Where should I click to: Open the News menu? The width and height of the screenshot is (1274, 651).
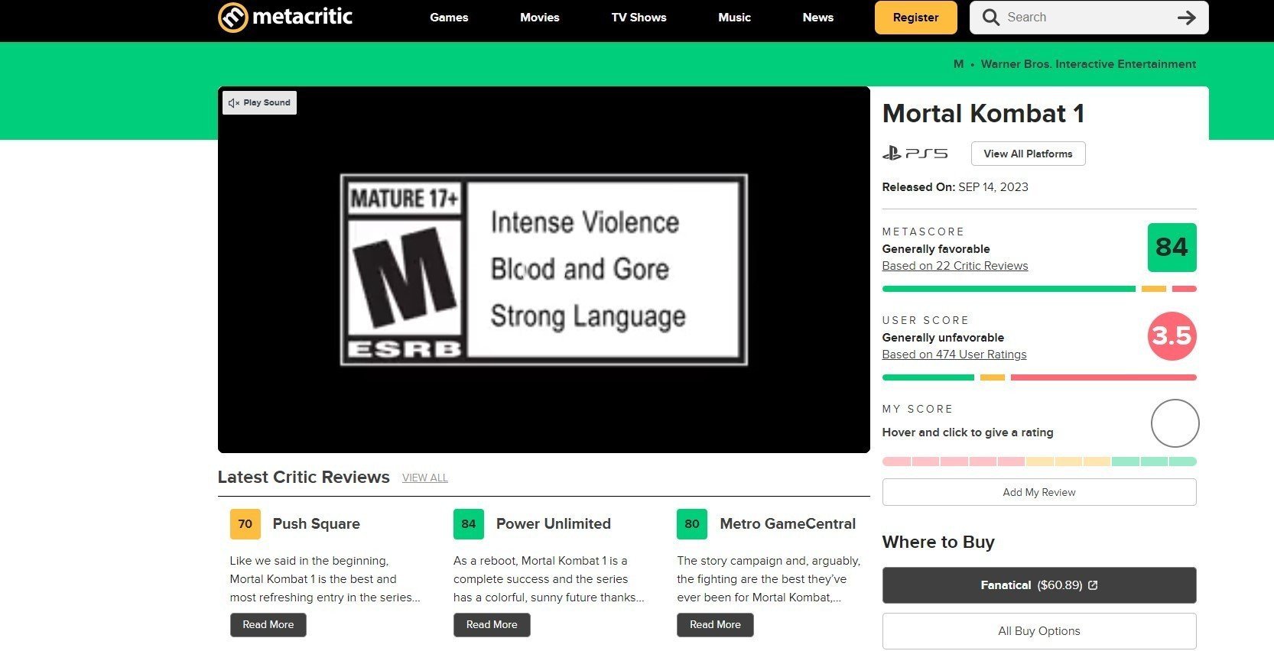(x=817, y=18)
